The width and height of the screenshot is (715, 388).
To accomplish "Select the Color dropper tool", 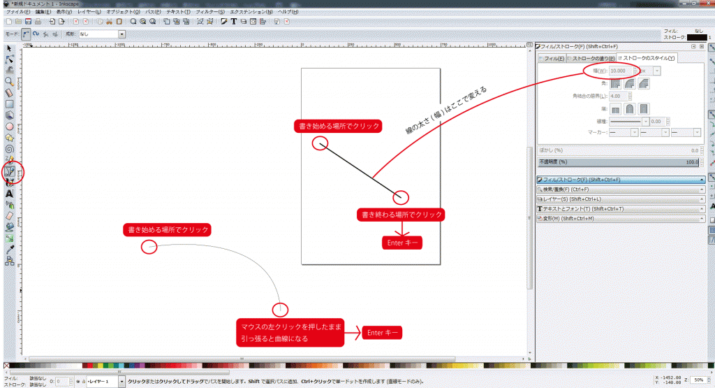I will (x=9, y=250).
